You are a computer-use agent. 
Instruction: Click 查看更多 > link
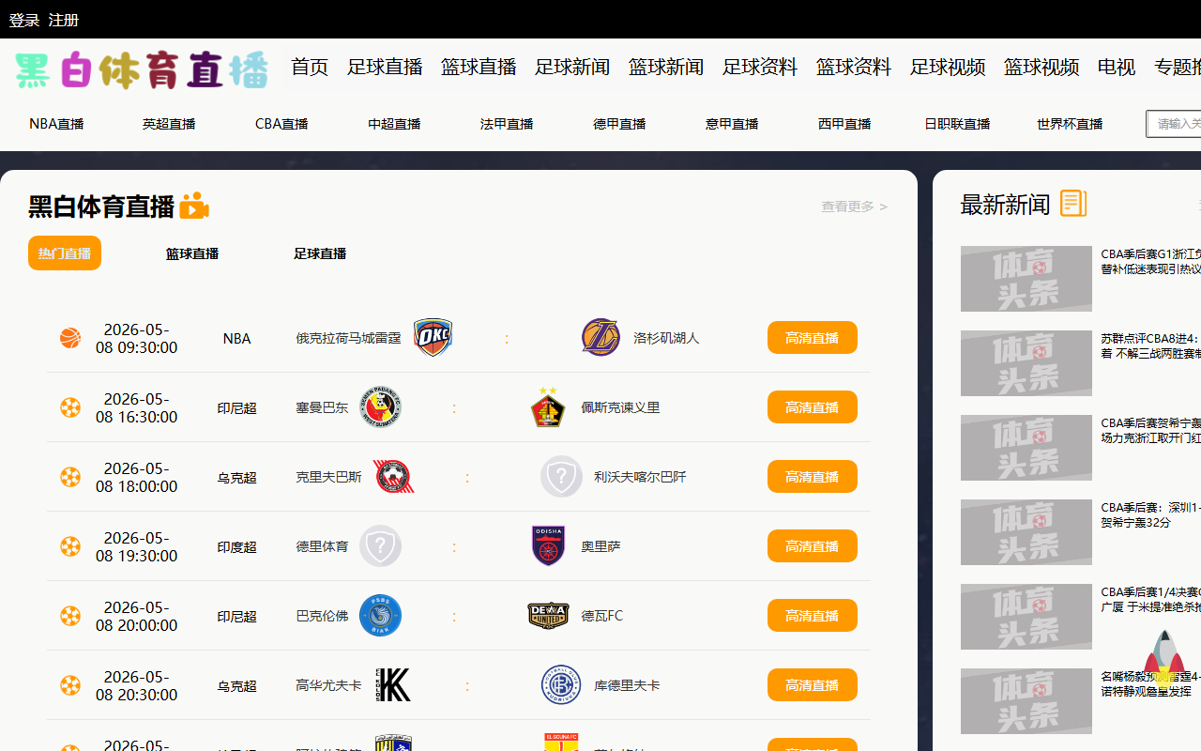click(x=854, y=207)
